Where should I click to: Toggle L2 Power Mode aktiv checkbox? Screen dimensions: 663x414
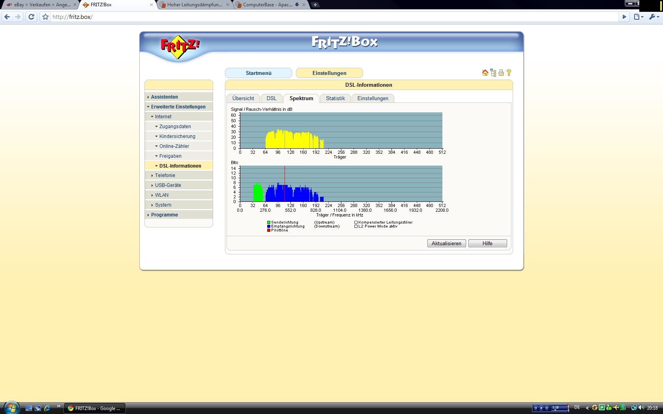pos(356,226)
